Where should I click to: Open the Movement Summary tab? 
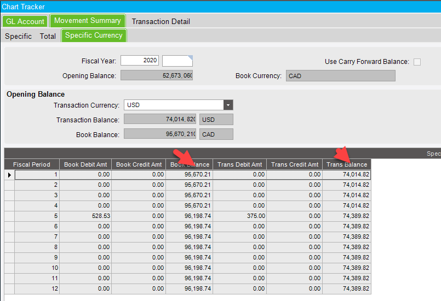(x=87, y=21)
